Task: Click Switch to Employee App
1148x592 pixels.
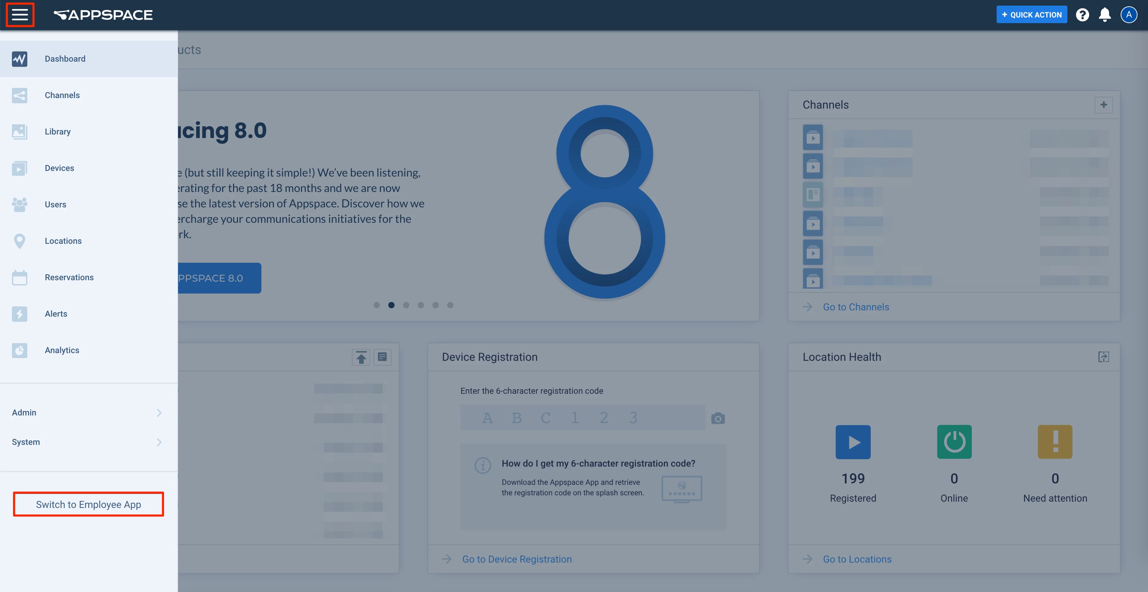Action: pos(88,504)
